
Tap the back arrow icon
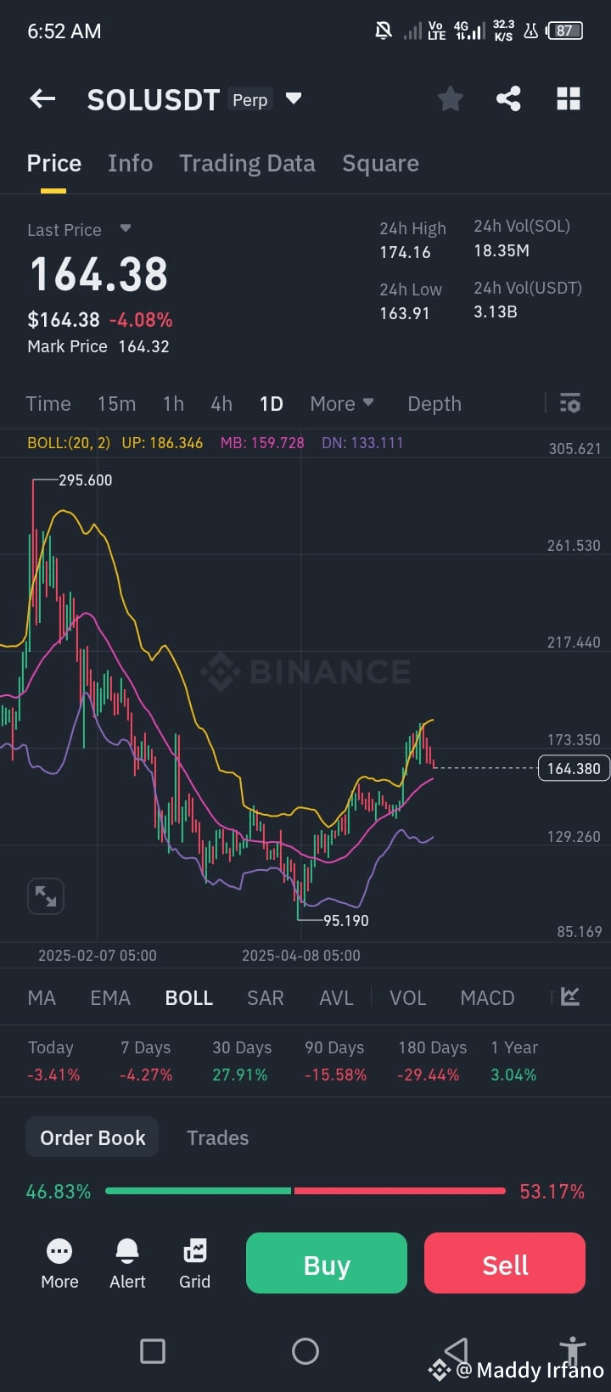tap(42, 99)
